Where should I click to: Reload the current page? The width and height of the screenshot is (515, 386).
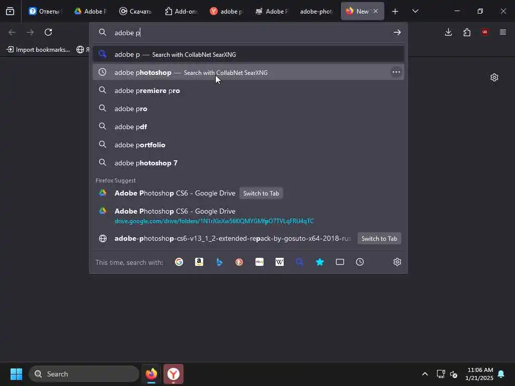tap(48, 32)
